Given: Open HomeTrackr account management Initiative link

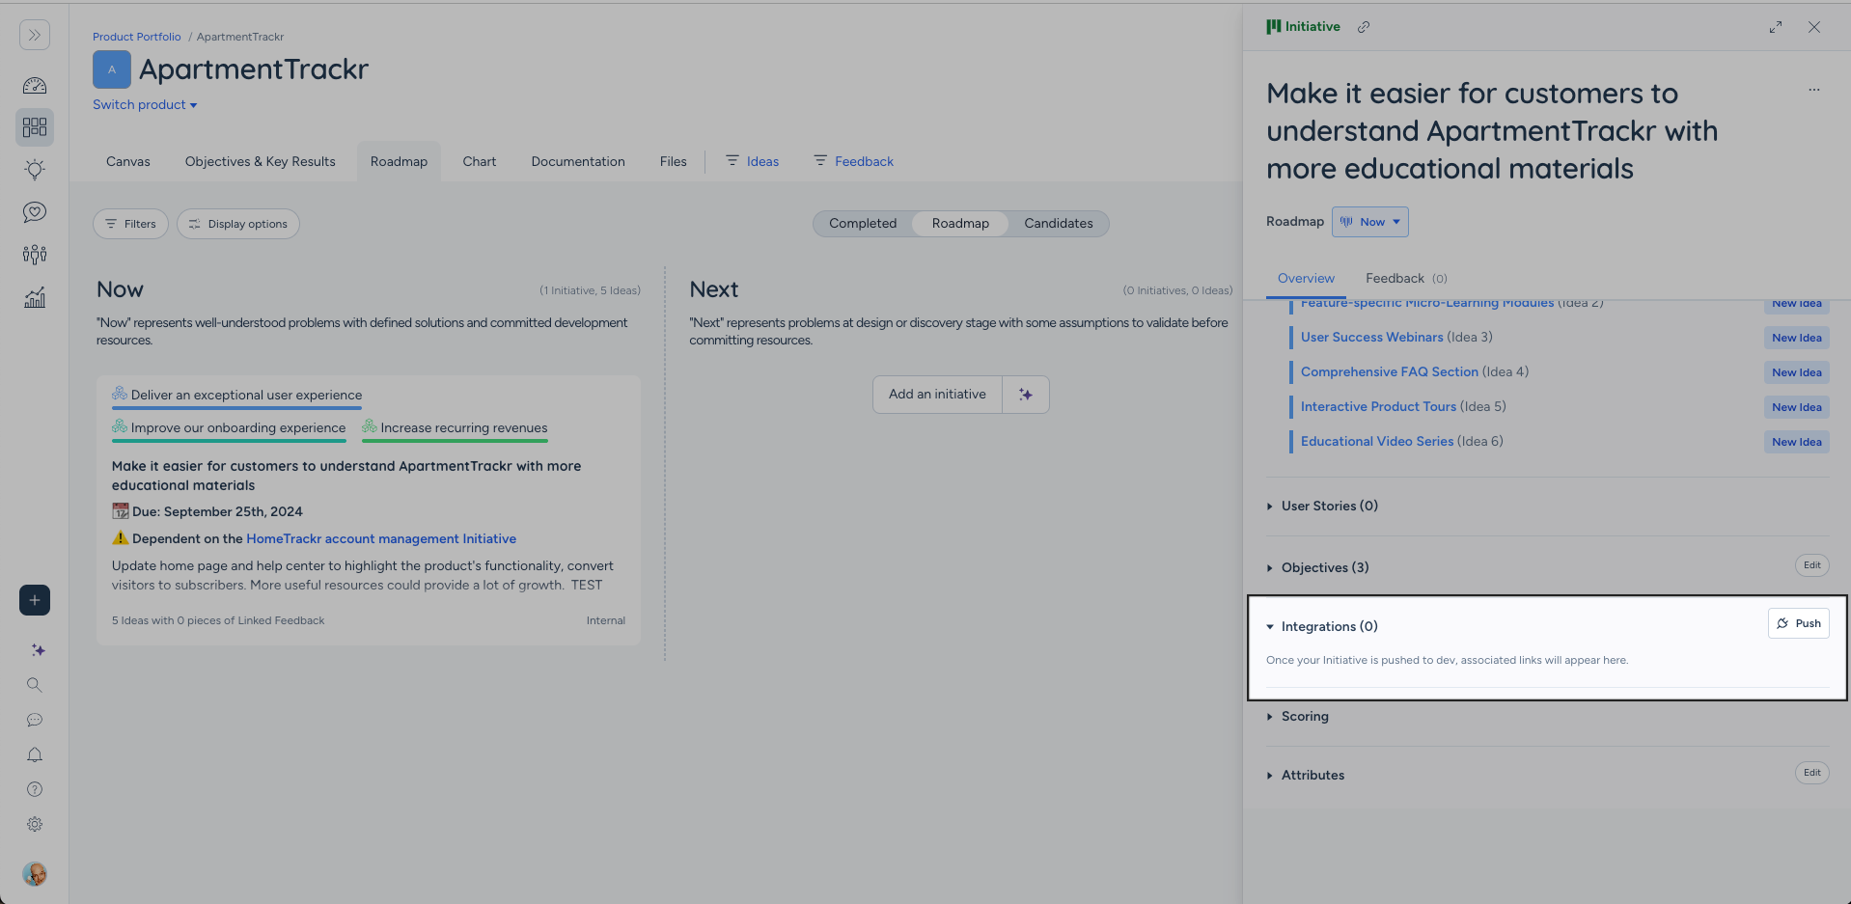Looking at the screenshot, I should tap(381, 538).
